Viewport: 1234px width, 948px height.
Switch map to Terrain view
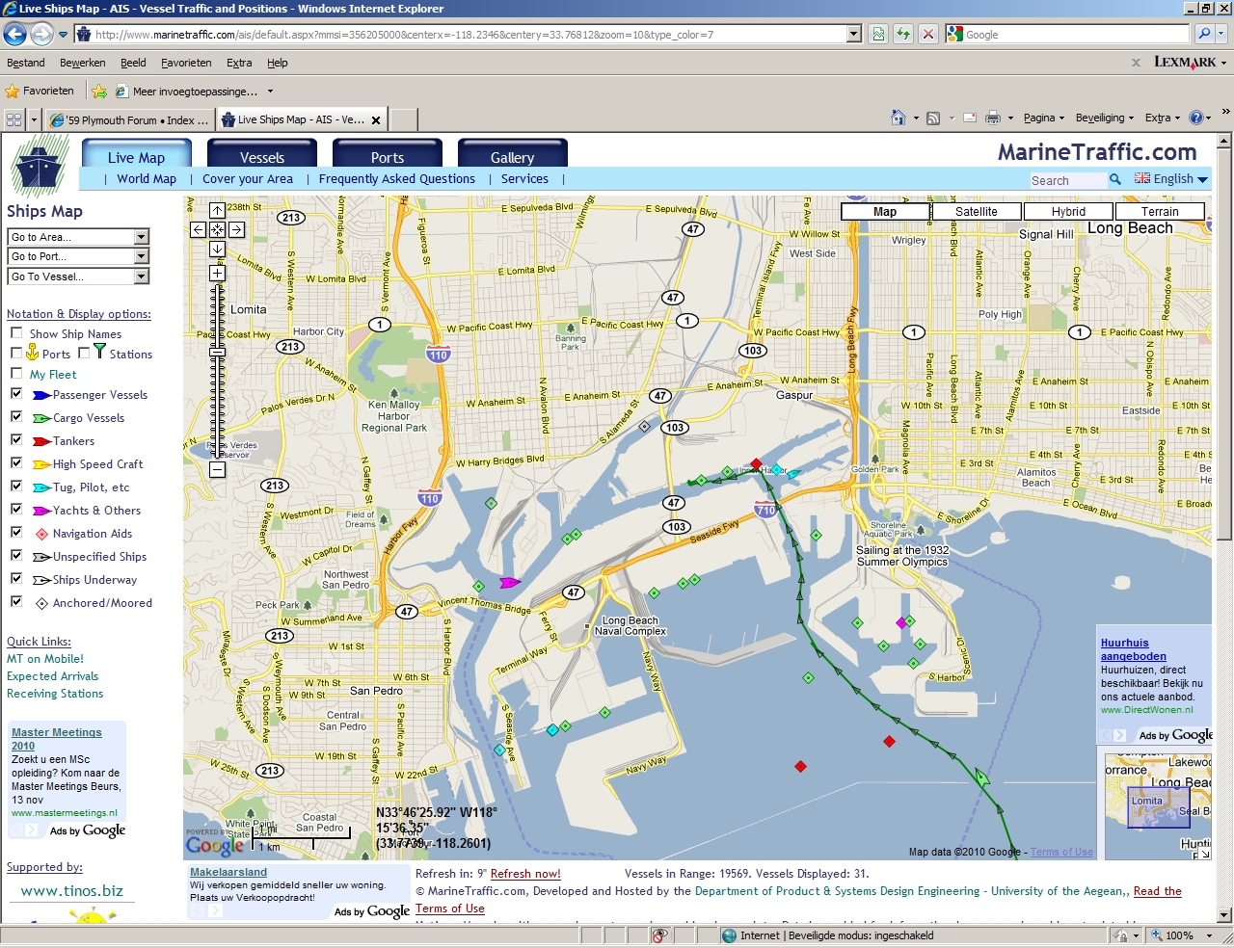(1160, 212)
